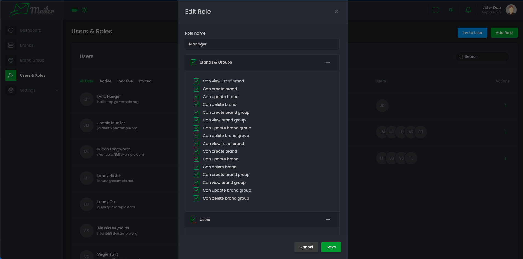Close the Edit Role dialog

click(x=337, y=12)
